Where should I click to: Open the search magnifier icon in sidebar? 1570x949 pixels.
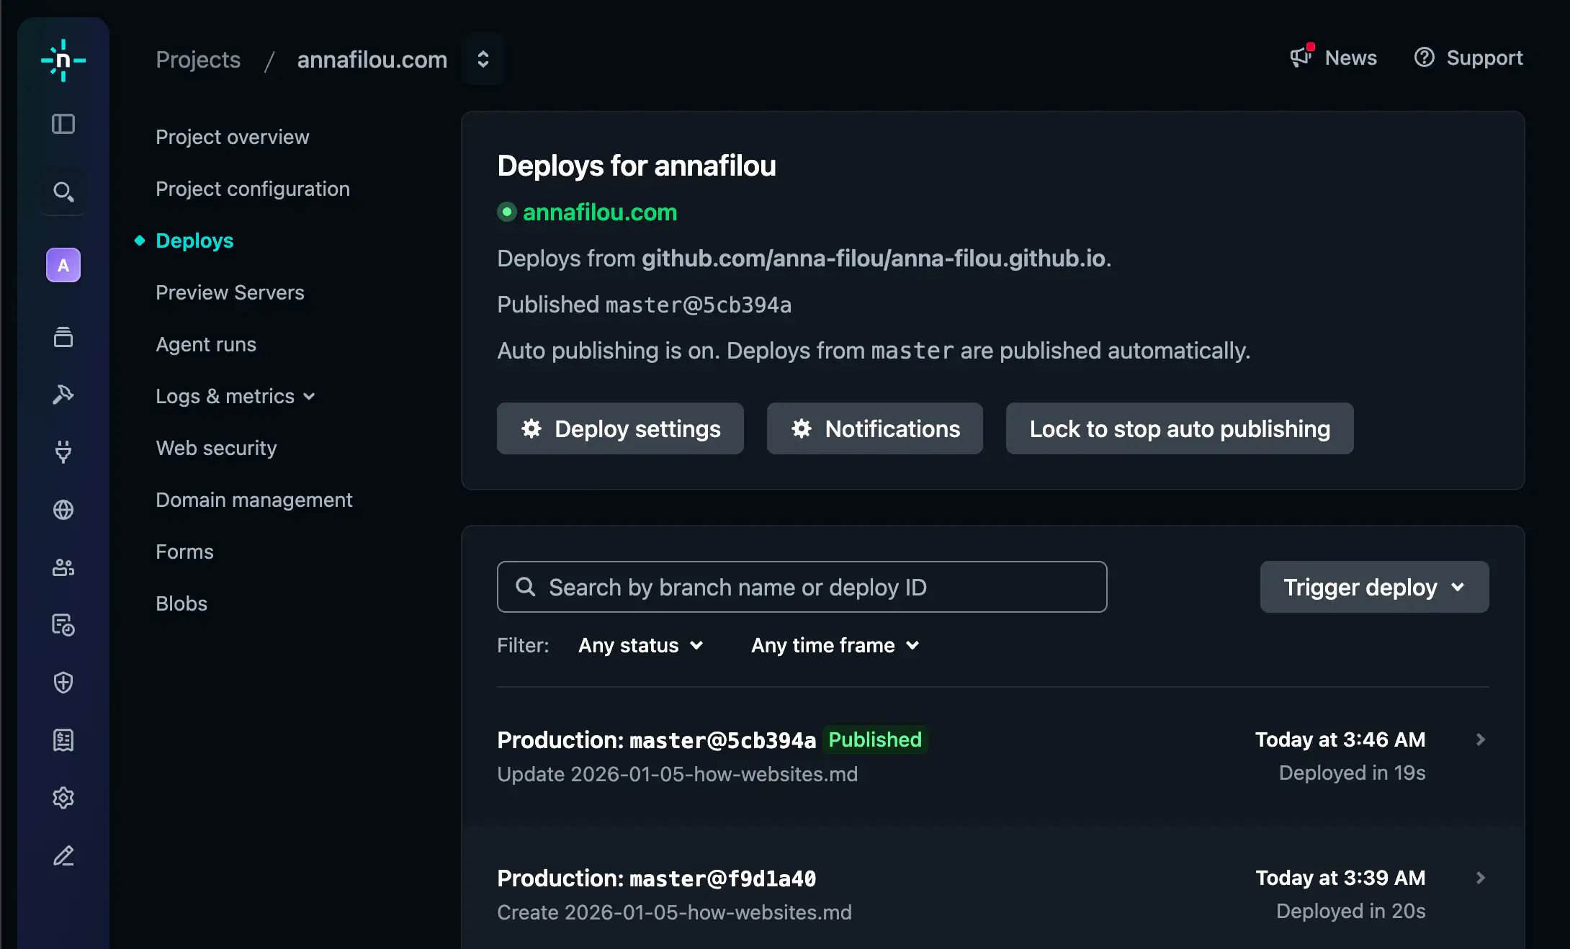(x=63, y=192)
